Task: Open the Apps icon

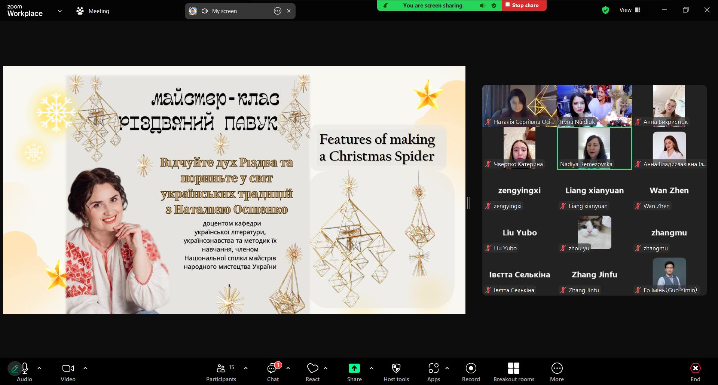Action: 433,369
